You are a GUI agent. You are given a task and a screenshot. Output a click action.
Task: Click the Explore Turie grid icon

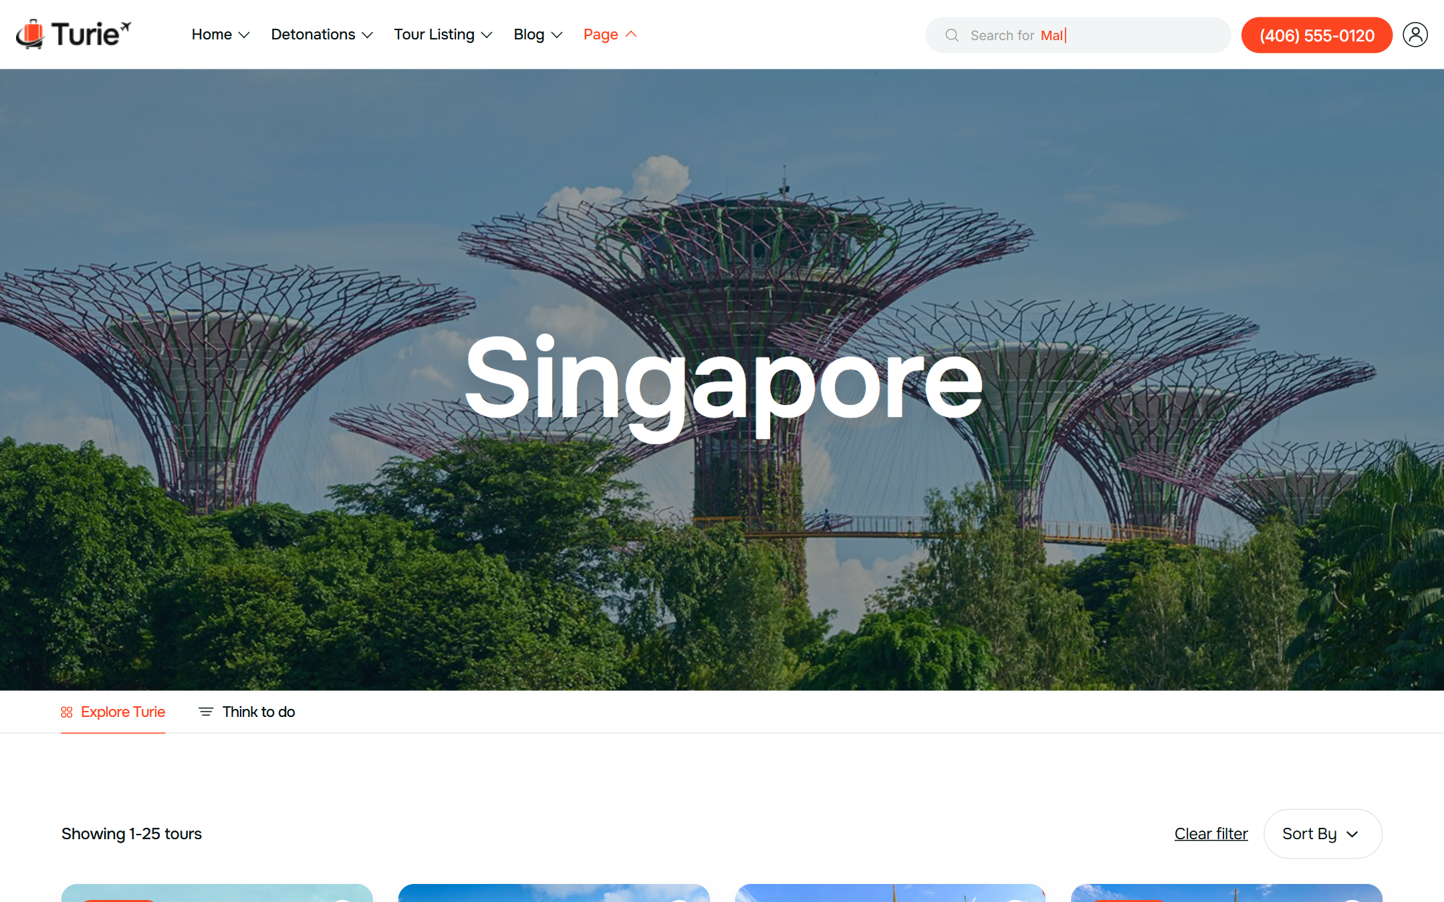tap(67, 712)
